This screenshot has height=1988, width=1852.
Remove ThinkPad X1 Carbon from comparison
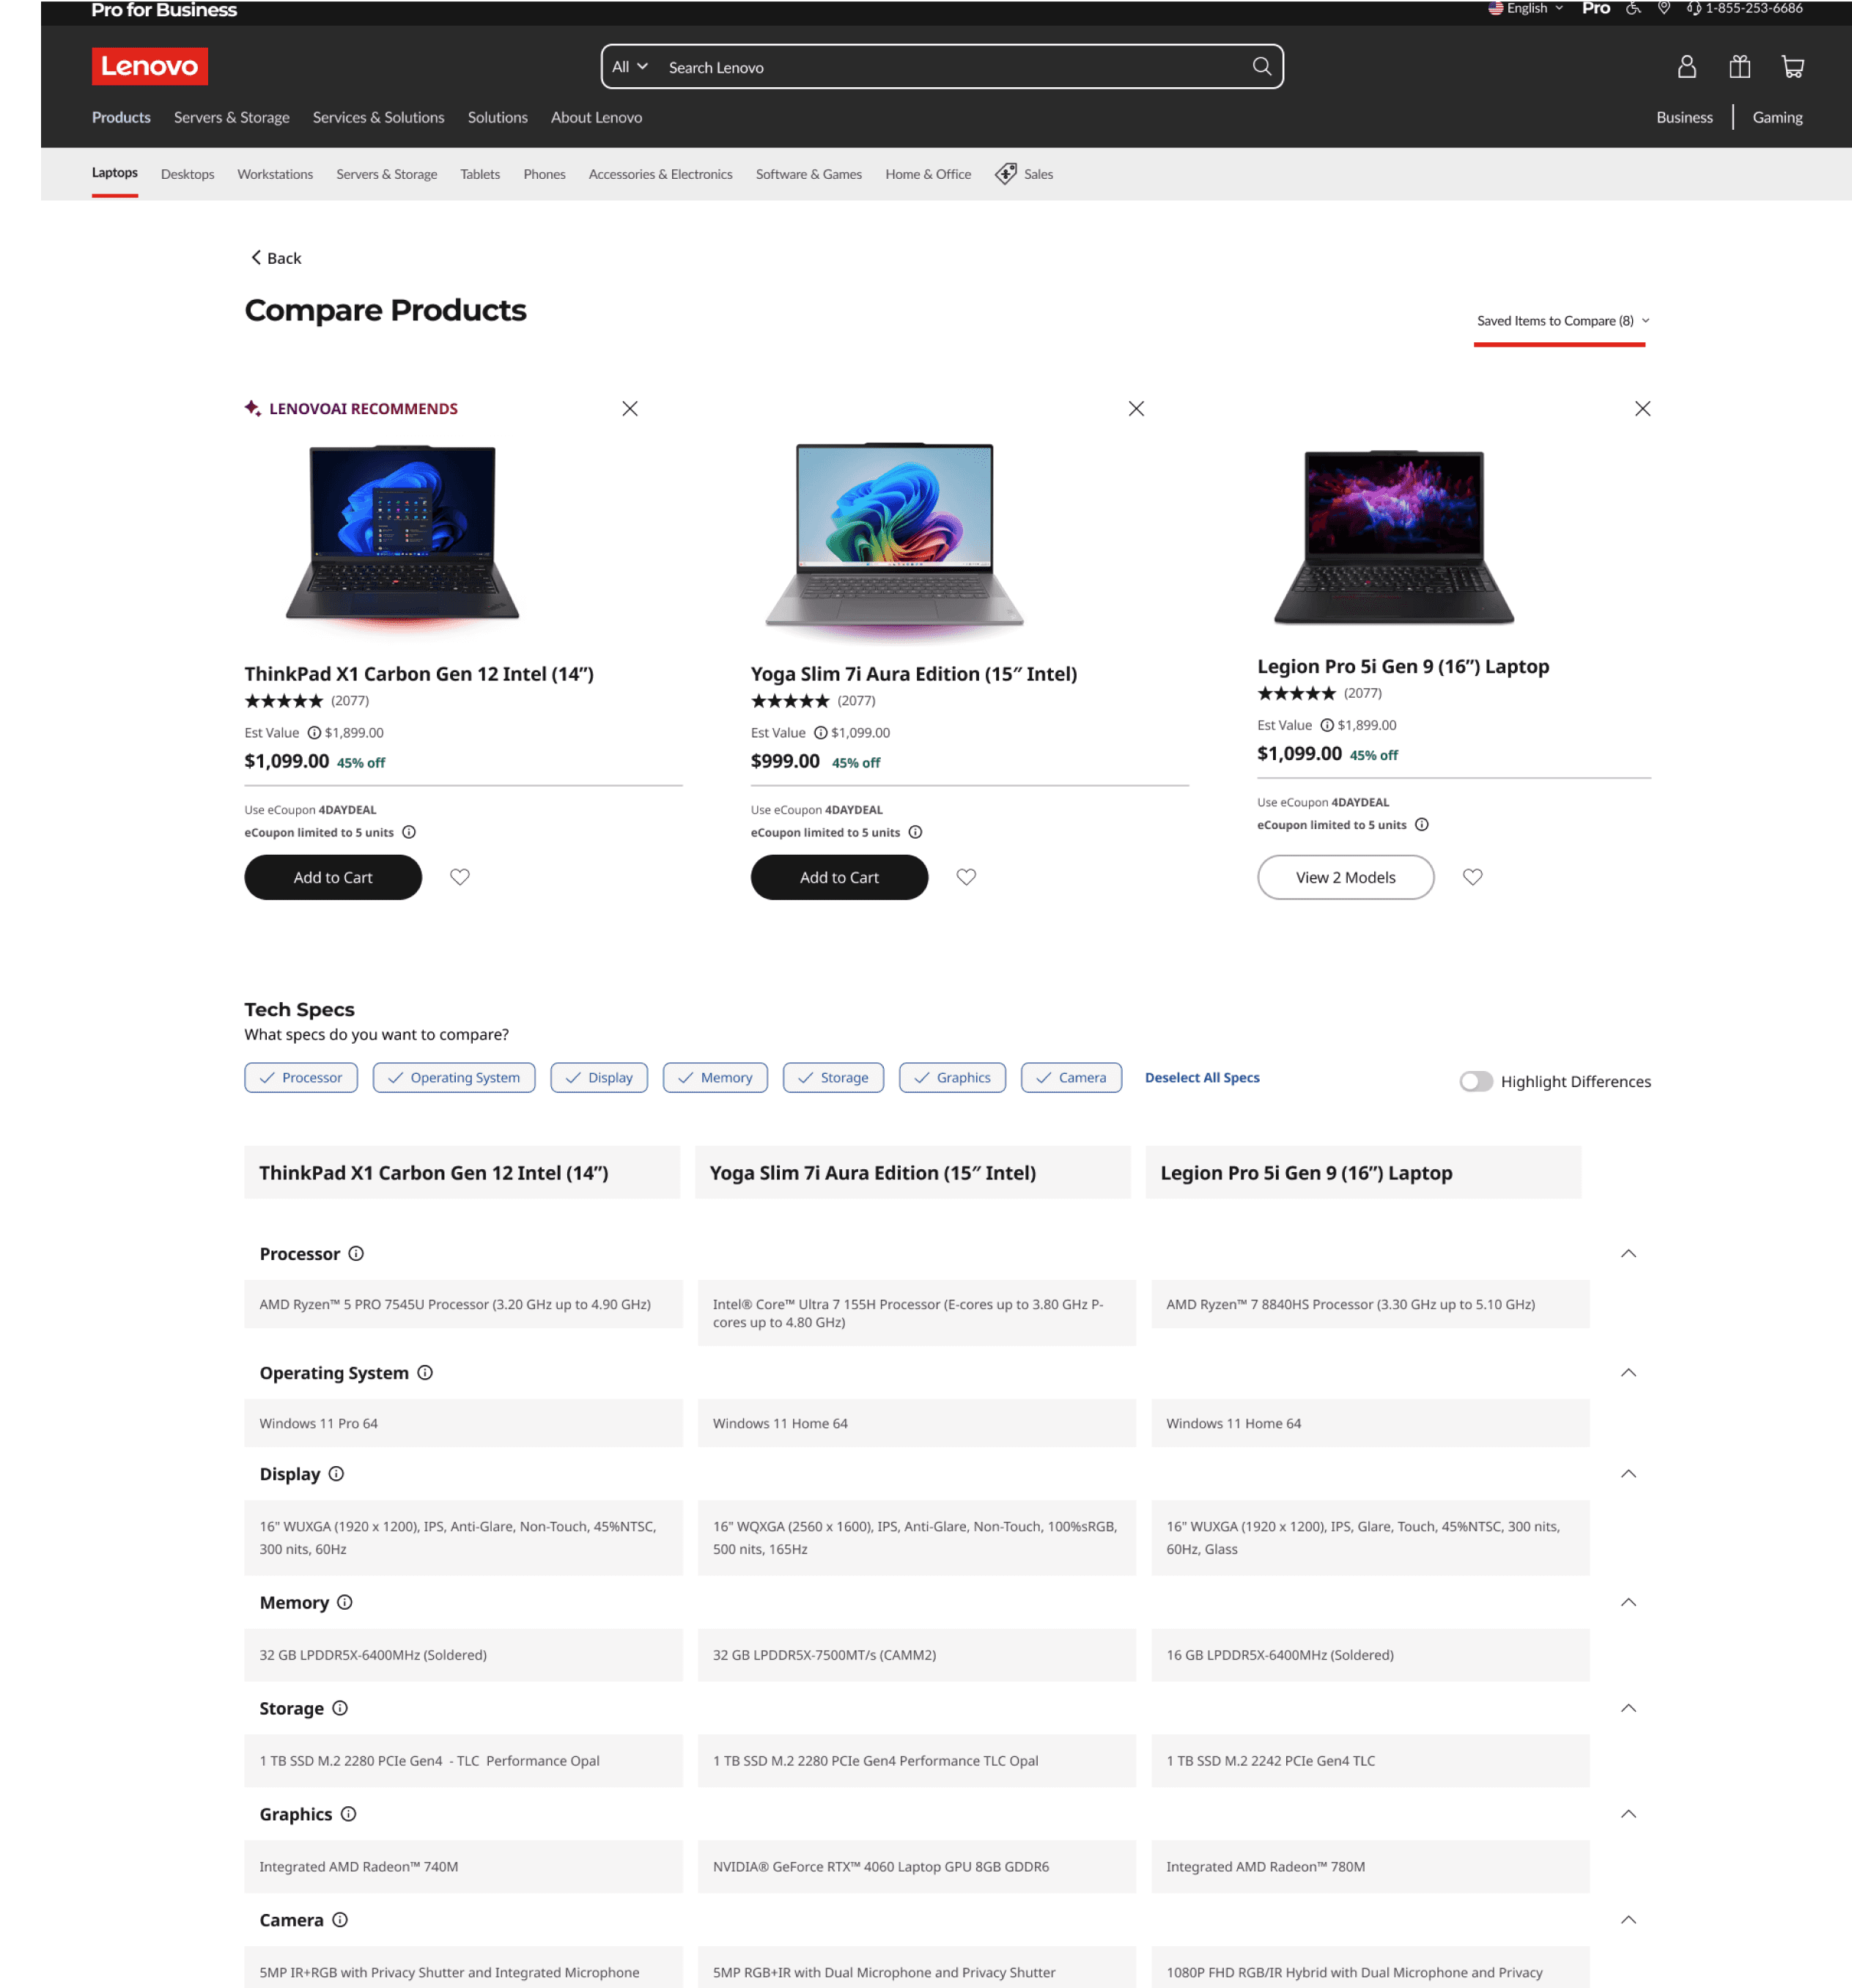pyautogui.click(x=630, y=408)
